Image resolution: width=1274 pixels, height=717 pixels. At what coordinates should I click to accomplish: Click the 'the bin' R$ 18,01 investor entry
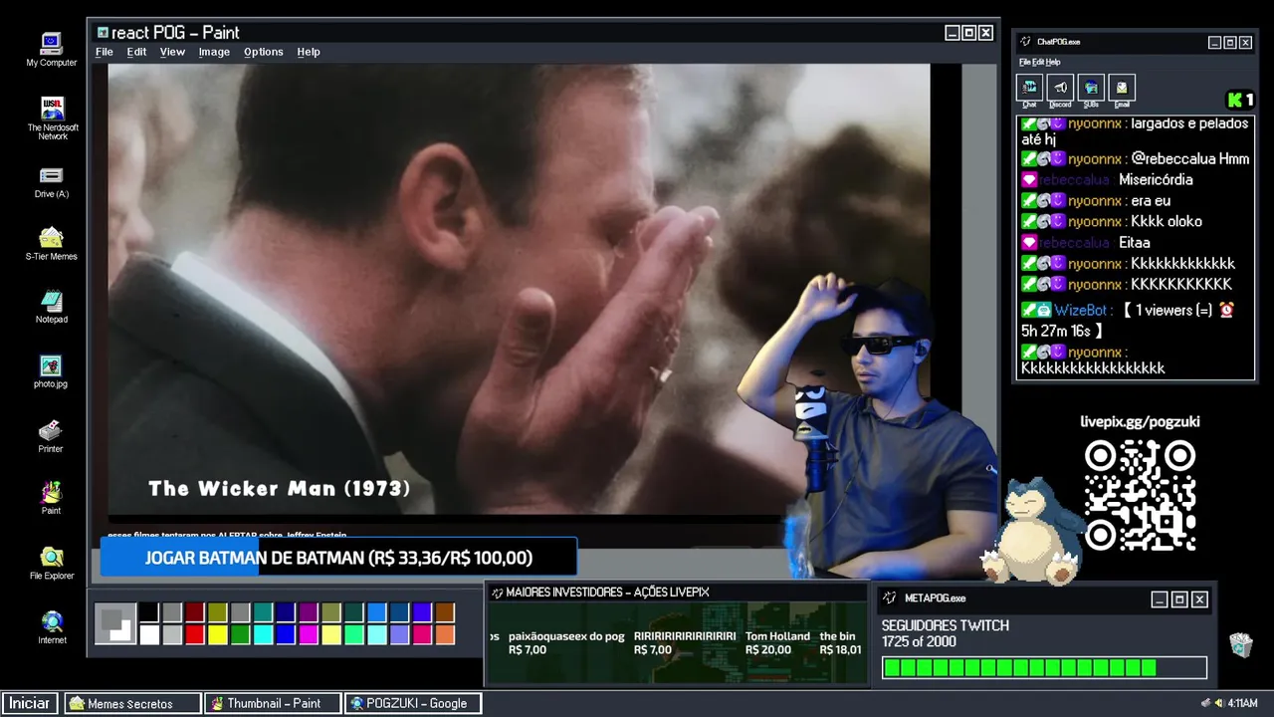pos(840,643)
